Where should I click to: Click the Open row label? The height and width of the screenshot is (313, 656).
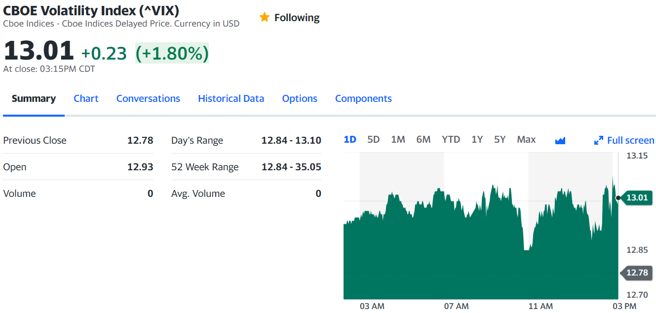tap(15, 167)
